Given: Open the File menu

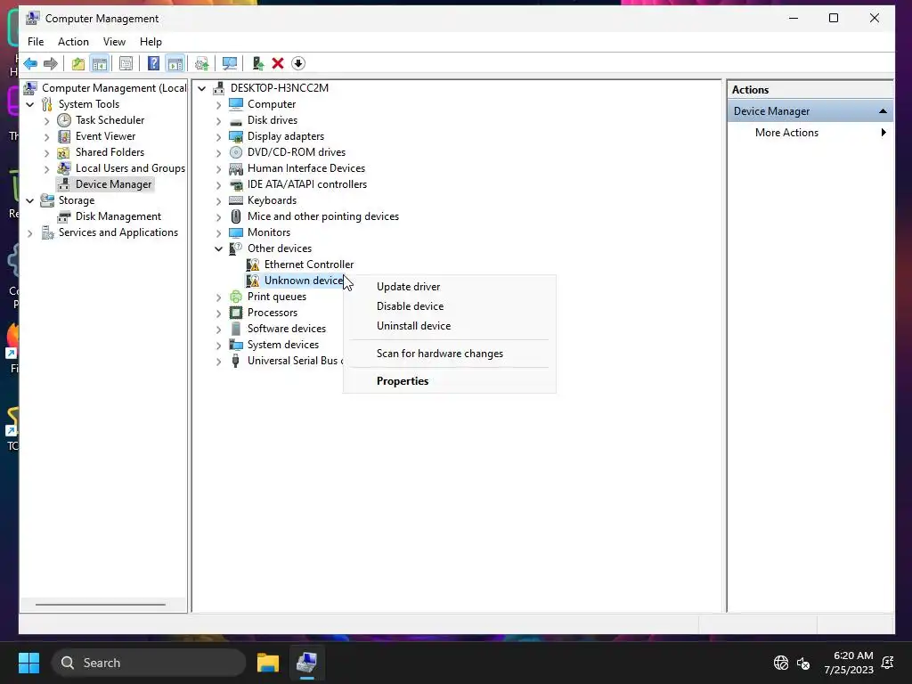Looking at the screenshot, I should [x=36, y=42].
